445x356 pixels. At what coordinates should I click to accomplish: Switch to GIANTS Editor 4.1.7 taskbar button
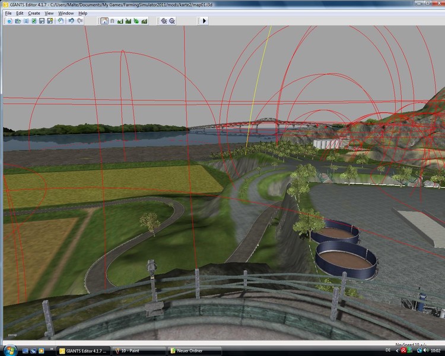click(82, 351)
